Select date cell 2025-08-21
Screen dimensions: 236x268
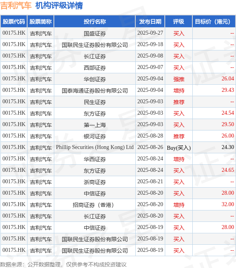coord(150,182)
